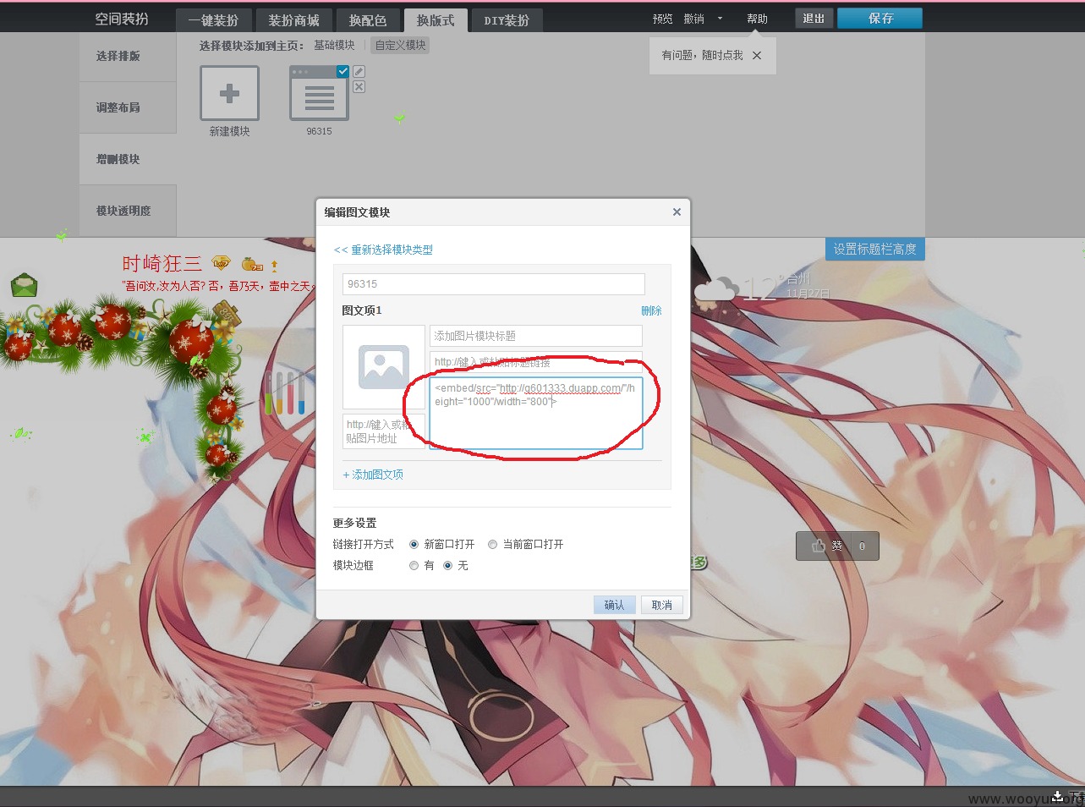The image size is (1085, 807).
Task: Select 有 for 模块边框
Action: 414,565
